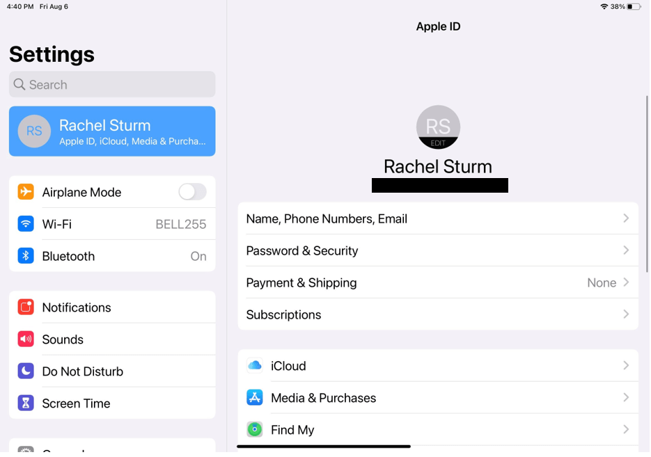Viewport: 651px width, 457px height.
Task: Tap the None payment value
Action: click(x=602, y=282)
